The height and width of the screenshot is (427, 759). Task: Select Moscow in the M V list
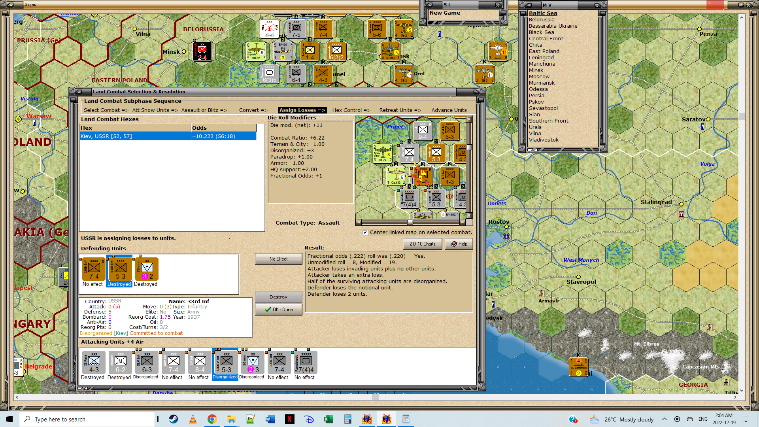tap(539, 77)
